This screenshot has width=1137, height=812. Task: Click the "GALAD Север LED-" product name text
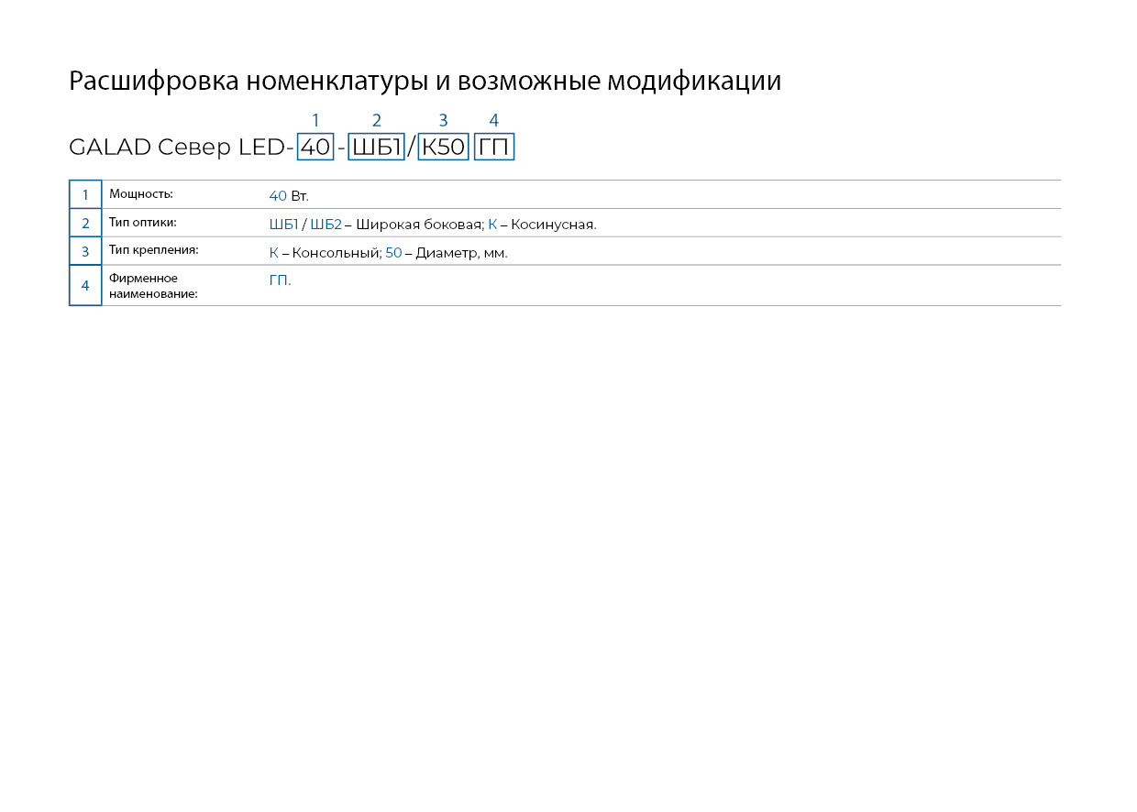pos(181,148)
